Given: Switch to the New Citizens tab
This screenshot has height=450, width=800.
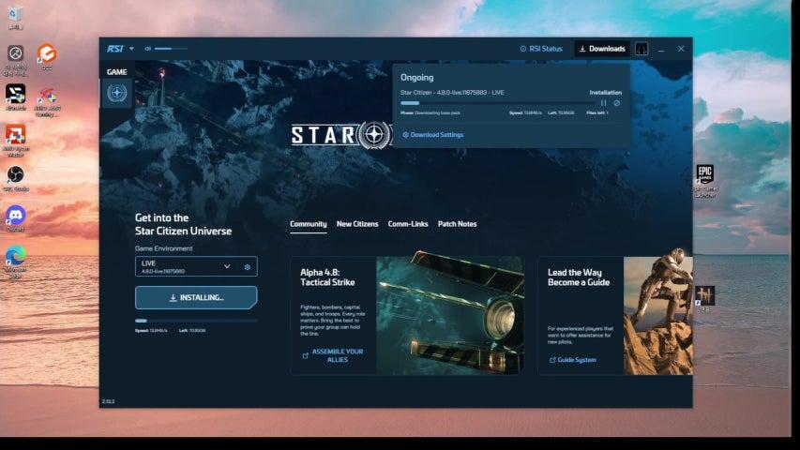Looking at the screenshot, I should [357, 224].
